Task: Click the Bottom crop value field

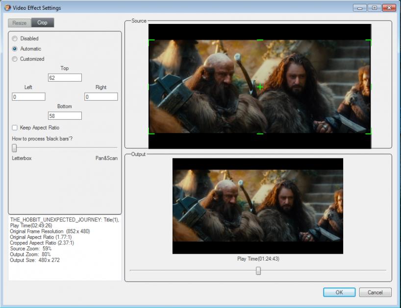Action: tap(65, 116)
